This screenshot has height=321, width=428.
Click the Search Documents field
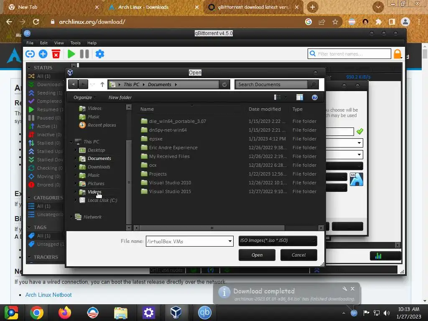272,84
